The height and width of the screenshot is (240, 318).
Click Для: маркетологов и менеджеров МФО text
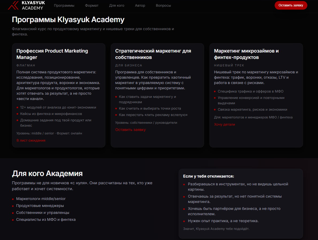(253, 117)
